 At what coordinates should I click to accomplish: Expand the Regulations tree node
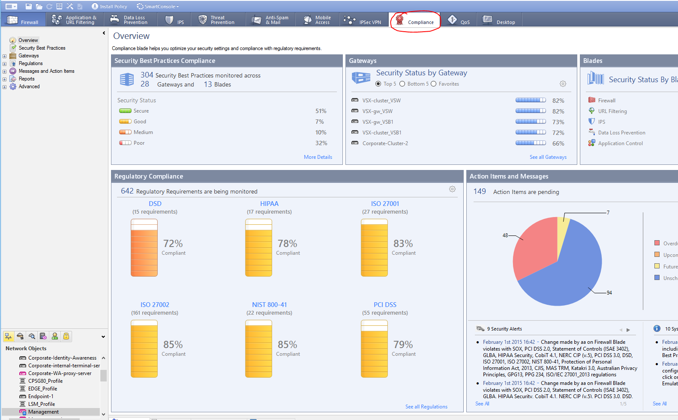pos(4,64)
